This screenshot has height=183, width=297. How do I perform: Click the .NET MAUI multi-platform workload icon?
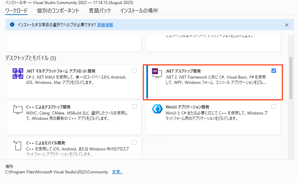coord(18,74)
